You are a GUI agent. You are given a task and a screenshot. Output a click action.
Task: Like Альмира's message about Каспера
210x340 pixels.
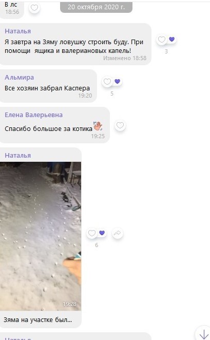107,82
